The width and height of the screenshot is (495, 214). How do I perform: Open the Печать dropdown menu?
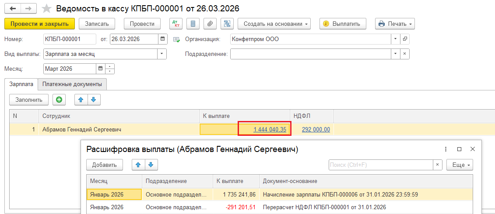pos(395,24)
